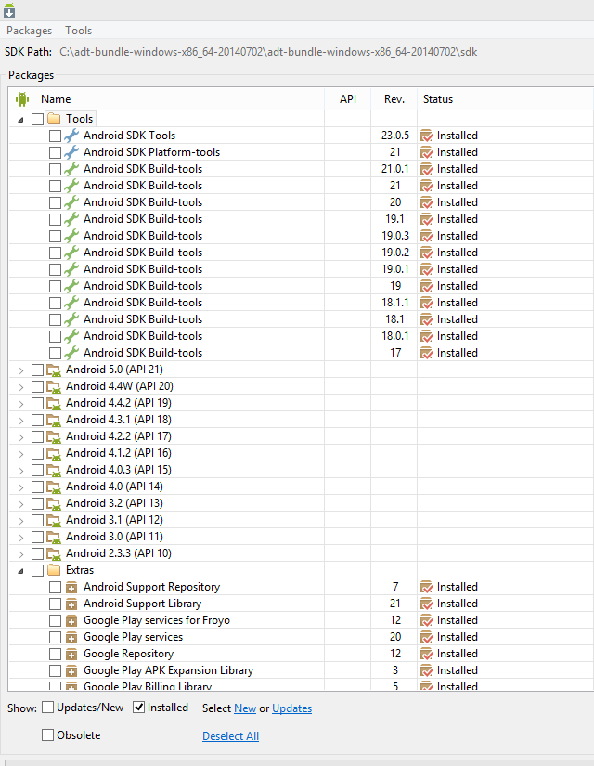Screen dimensions: 594x766
Task: Click the Deselect All link
Action: [230, 736]
